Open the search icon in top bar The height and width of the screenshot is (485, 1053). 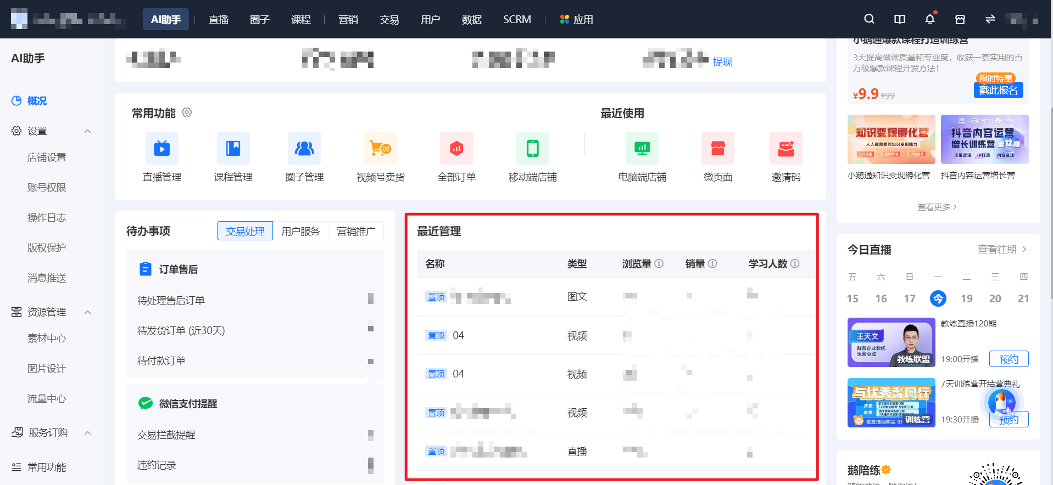869,19
